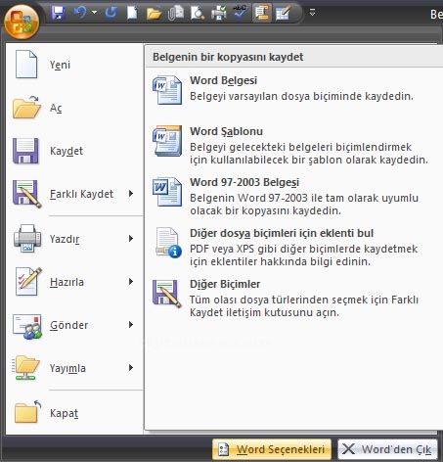Select the Yazdır menu label
443x462 pixels.
[x=65, y=239]
